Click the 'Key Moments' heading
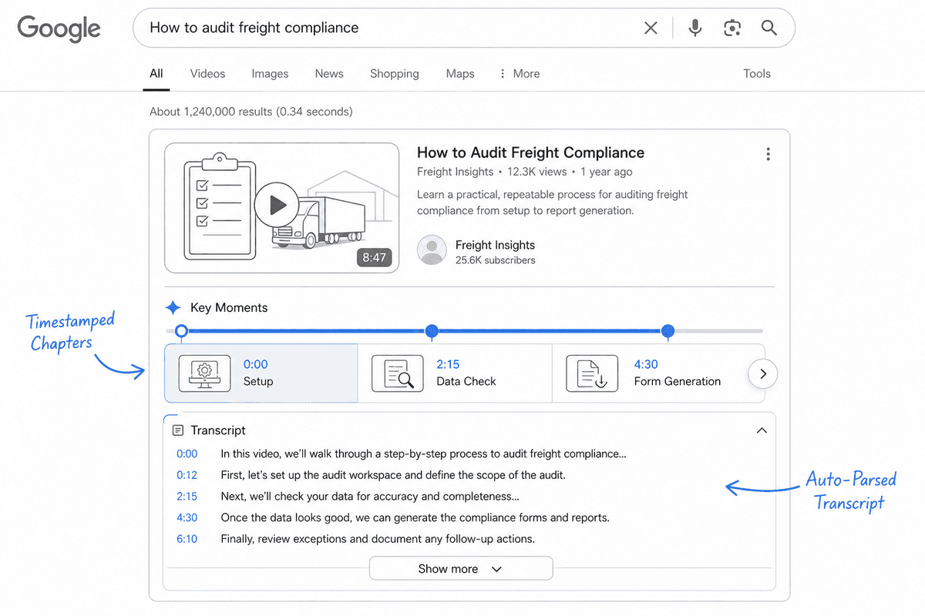925x616 pixels. point(229,308)
